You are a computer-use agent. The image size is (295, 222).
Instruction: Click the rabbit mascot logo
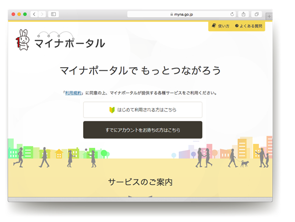click(23, 40)
